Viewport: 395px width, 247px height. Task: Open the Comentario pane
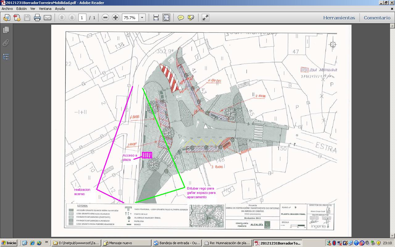click(x=377, y=18)
